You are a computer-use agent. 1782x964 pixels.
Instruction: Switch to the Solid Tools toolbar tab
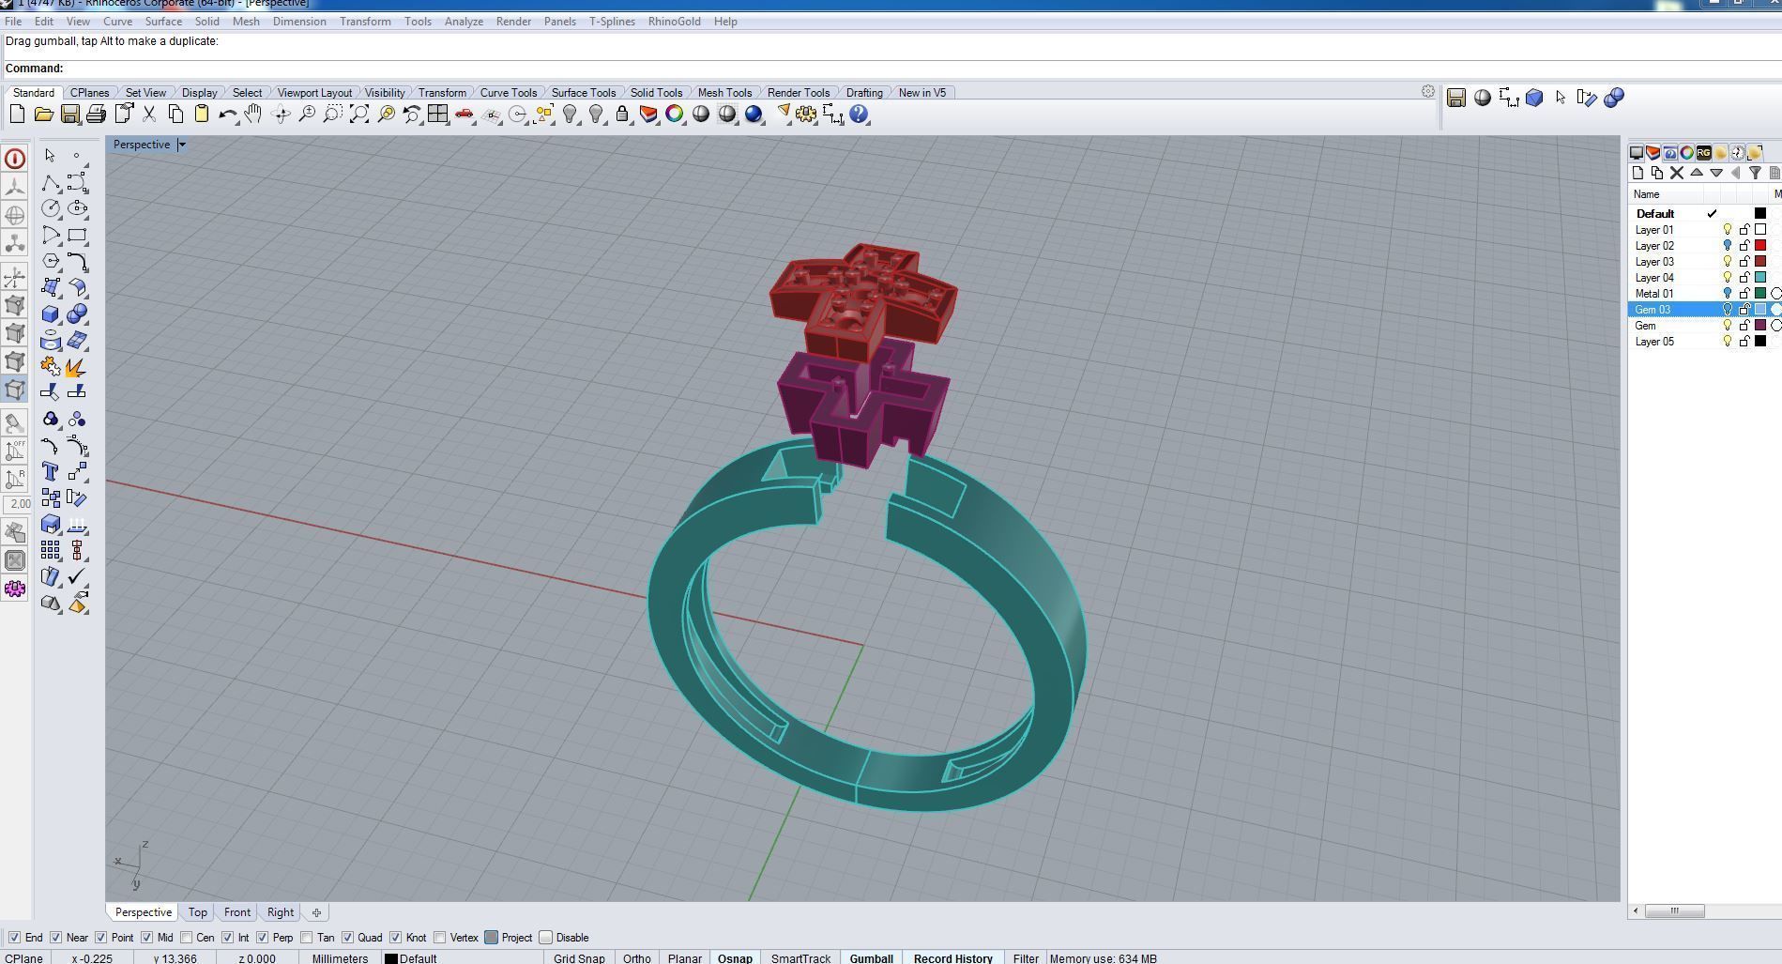(x=656, y=92)
